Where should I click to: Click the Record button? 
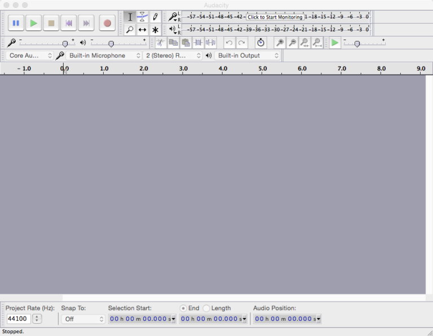[x=107, y=23]
